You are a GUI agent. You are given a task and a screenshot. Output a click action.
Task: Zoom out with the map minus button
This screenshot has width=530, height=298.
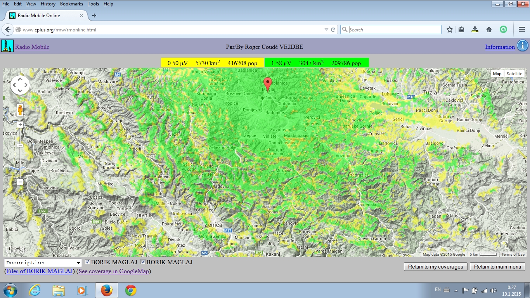[x=20, y=182]
